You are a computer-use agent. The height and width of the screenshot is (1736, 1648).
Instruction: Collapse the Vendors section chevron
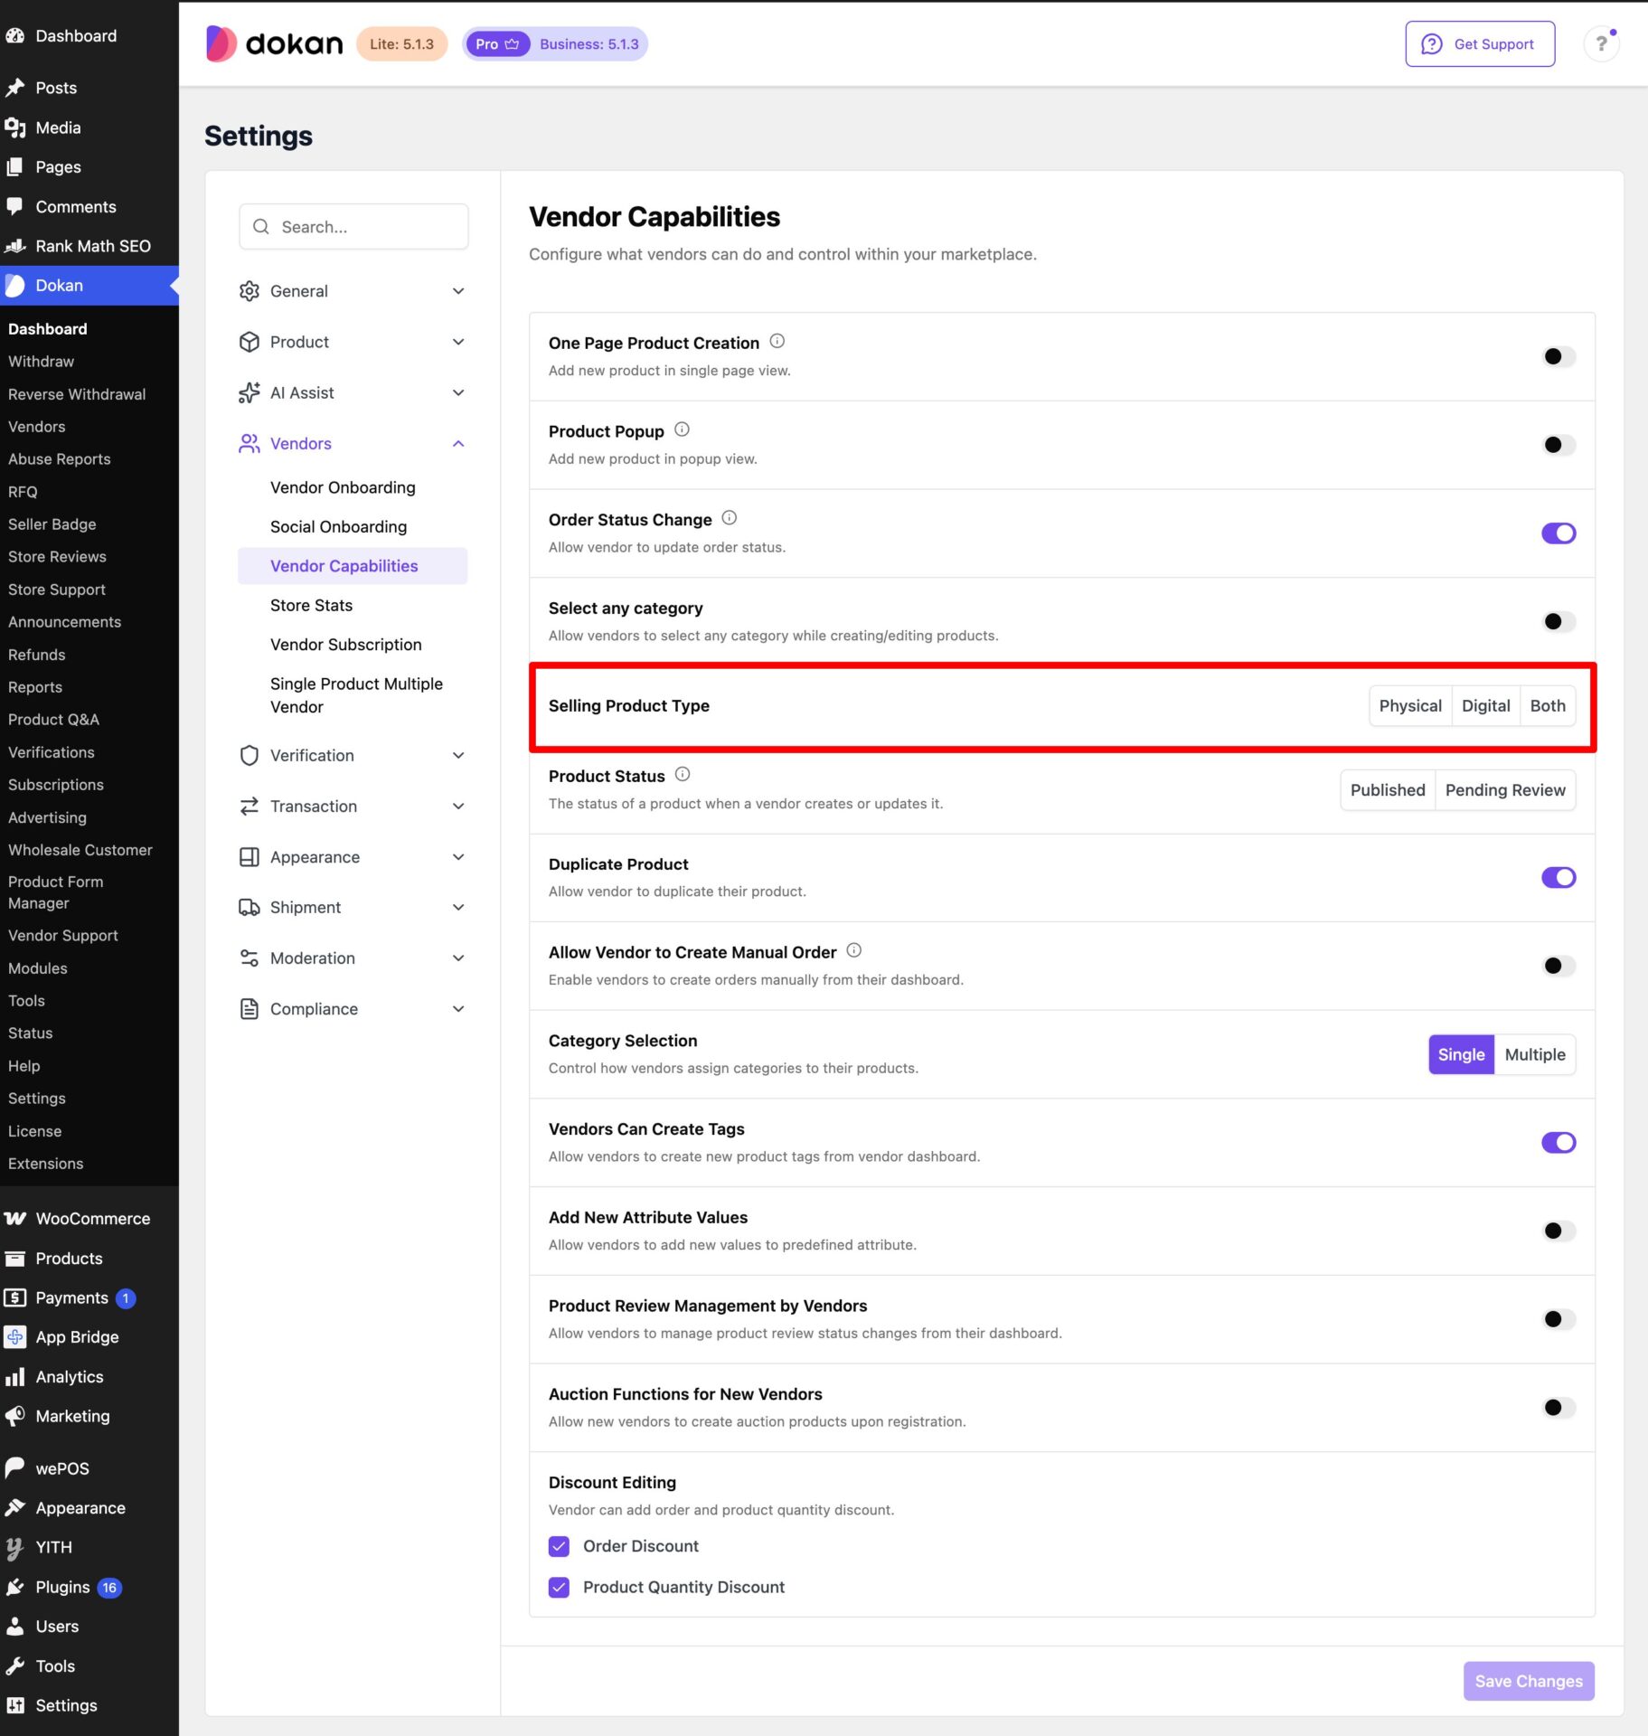click(458, 443)
